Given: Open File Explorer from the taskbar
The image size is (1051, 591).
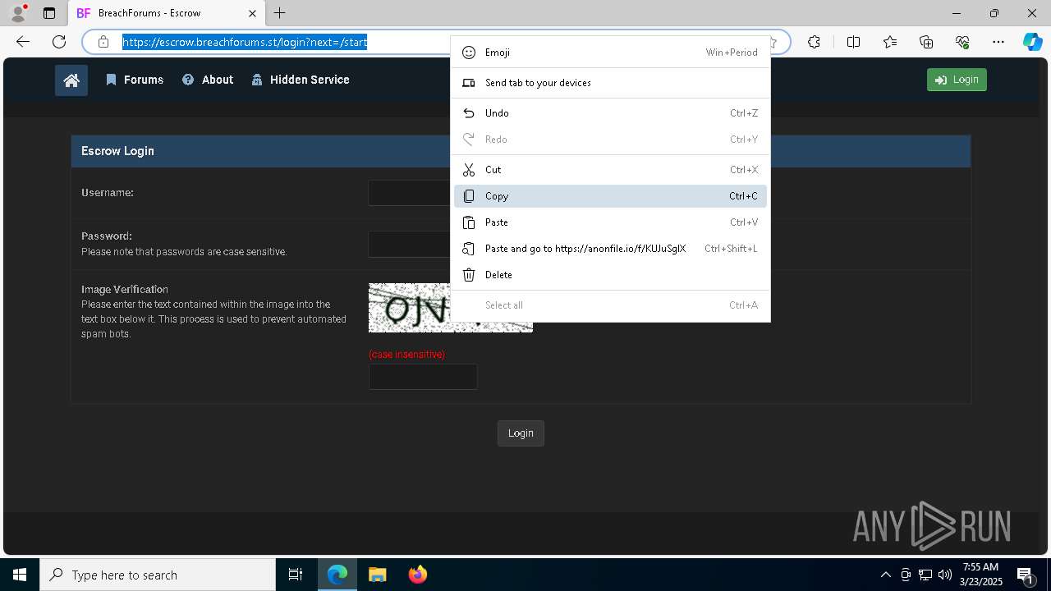Looking at the screenshot, I should [x=377, y=575].
